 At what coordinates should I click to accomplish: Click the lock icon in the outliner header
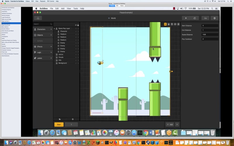[x=78, y=25]
